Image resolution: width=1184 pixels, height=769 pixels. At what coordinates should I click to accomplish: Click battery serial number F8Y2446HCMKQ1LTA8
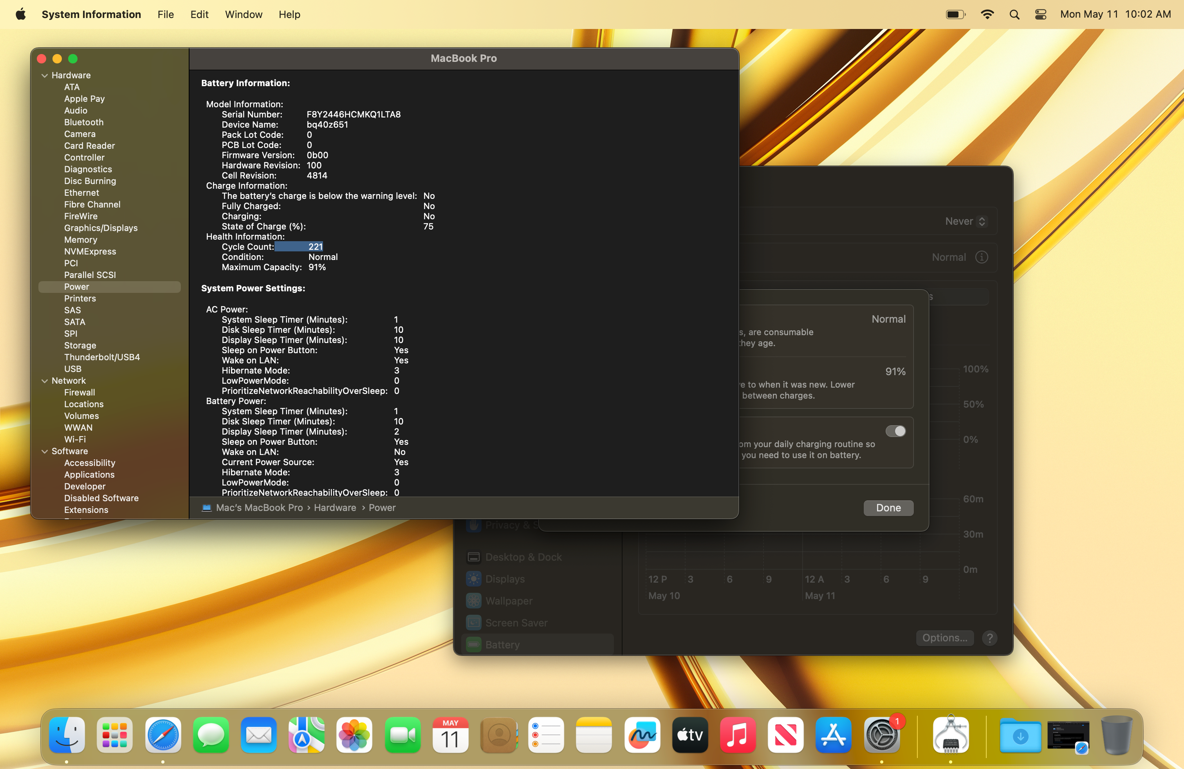point(353,114)
